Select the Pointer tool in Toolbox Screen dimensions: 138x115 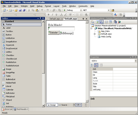point(22,24)
